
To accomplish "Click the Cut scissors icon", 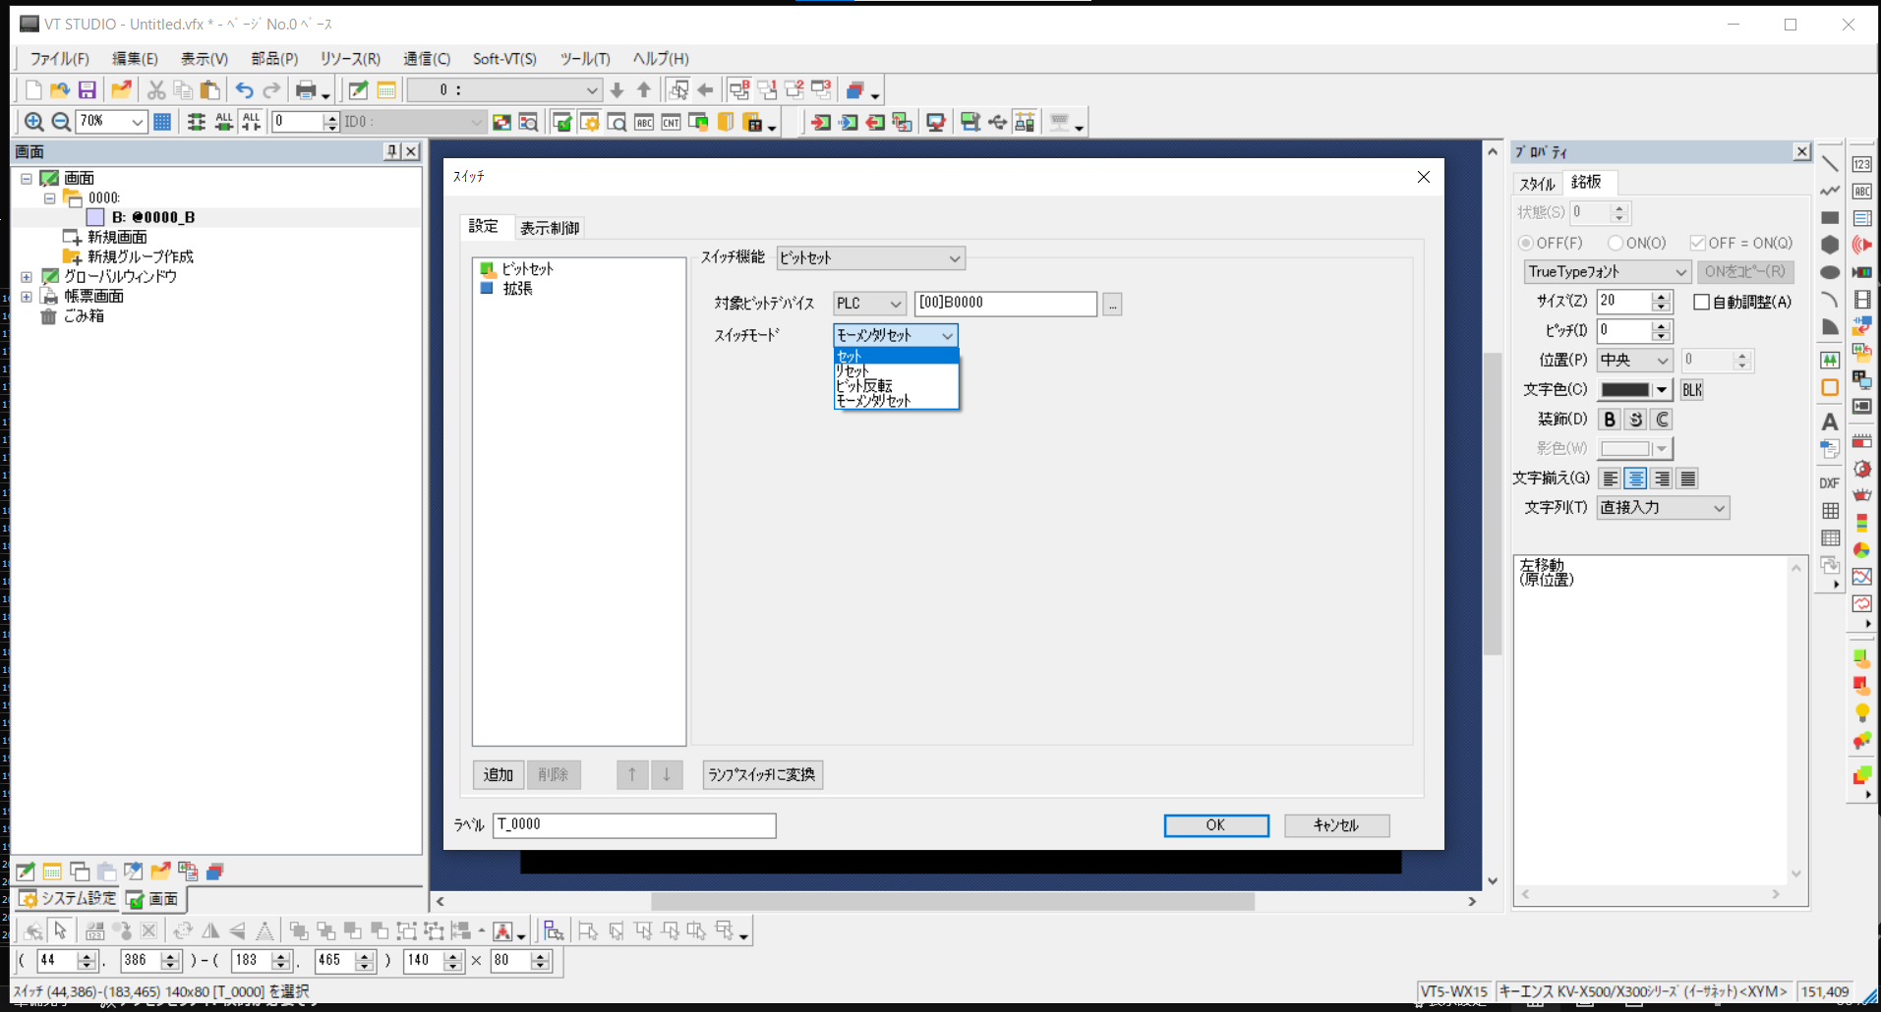I will tap(155, 90).
